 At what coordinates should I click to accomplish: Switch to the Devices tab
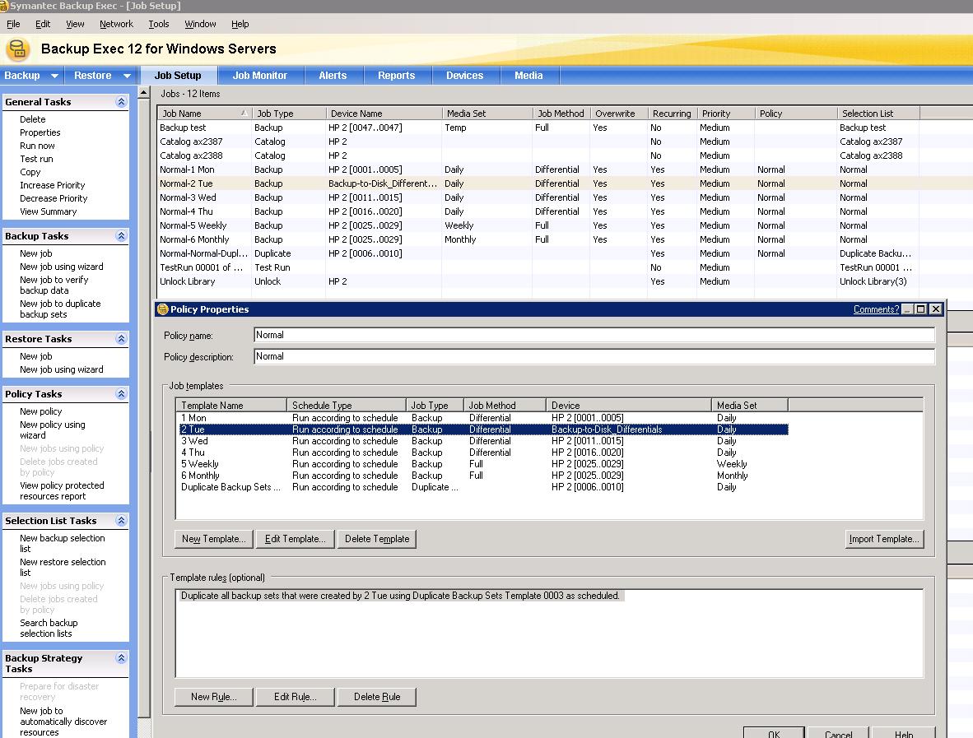pos(465,76)
